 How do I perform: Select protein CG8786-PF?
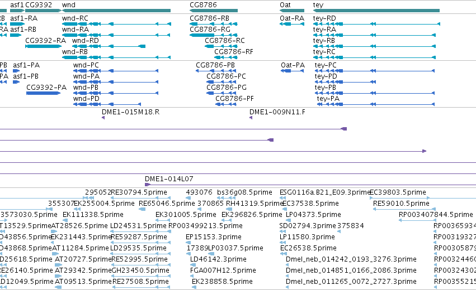click(x=235, y=99)
